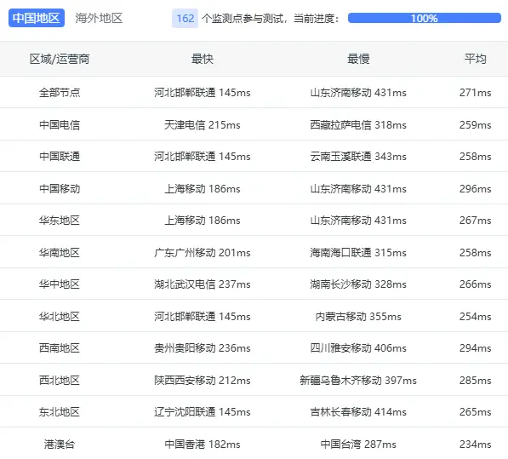Viewport: 508px width, 459px height.
Task: Click 湖南长沙移动 328ms cell
Action: tap(358, 284)
